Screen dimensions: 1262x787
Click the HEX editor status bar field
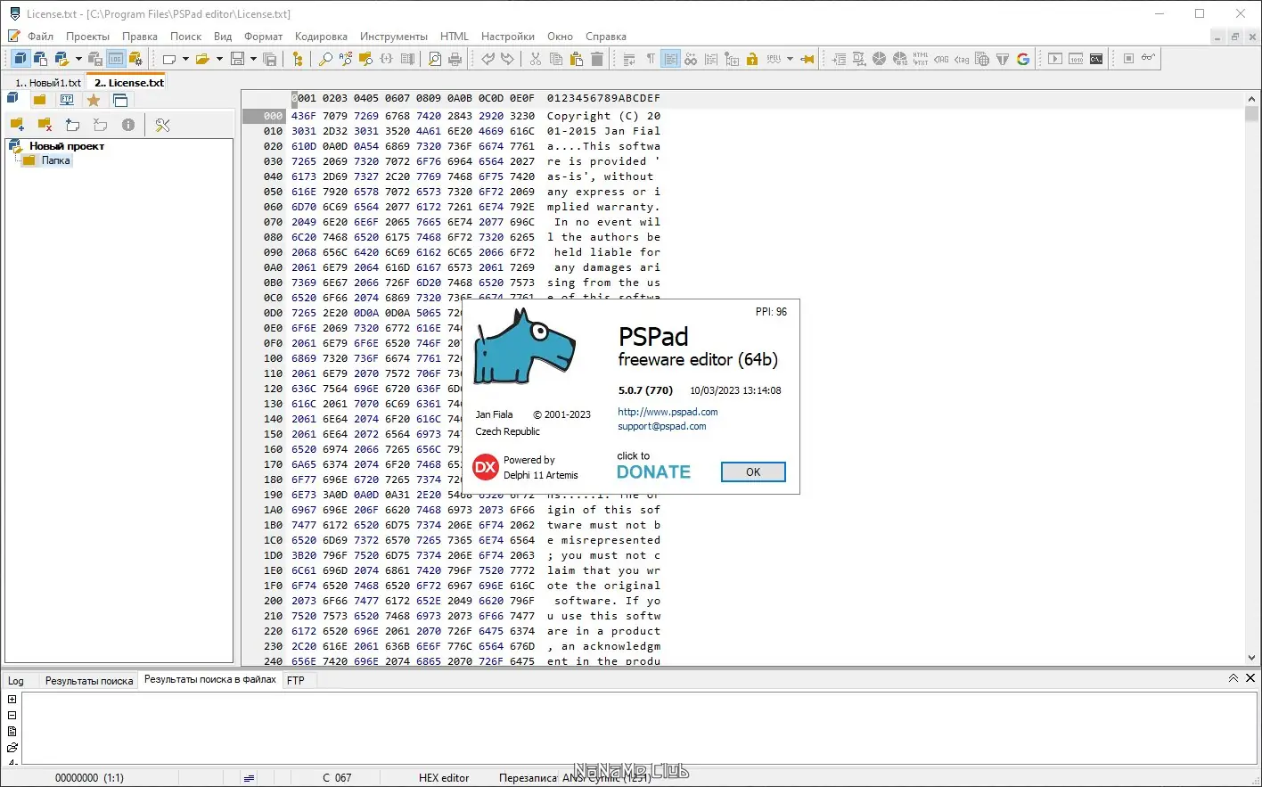[444, 777]
